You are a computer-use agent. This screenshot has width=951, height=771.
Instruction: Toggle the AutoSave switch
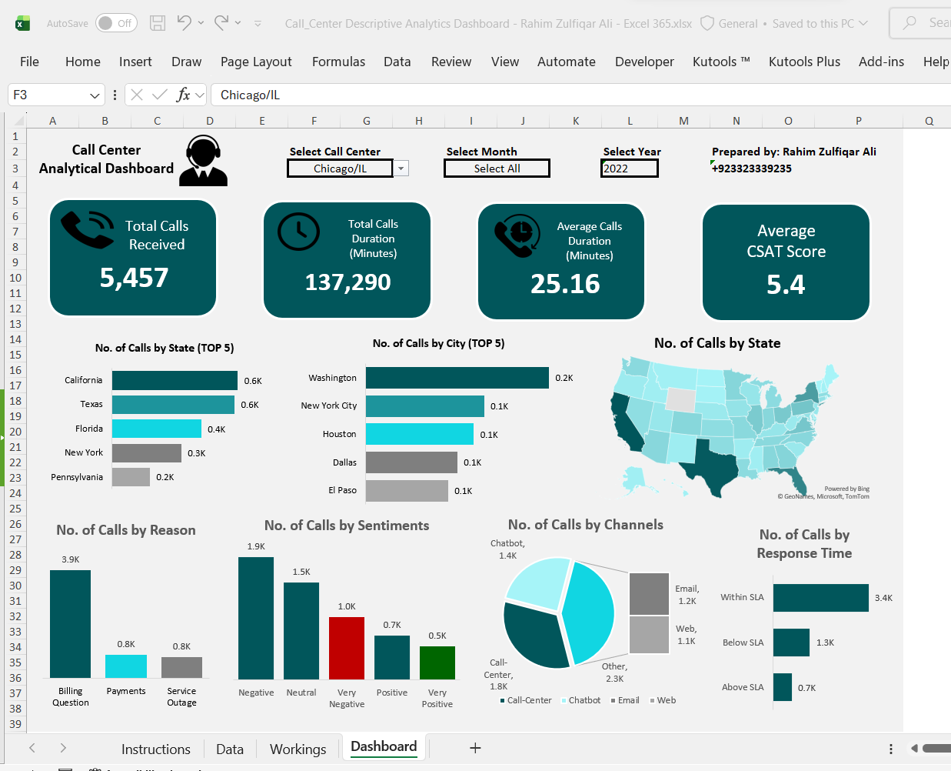[116, 23]
